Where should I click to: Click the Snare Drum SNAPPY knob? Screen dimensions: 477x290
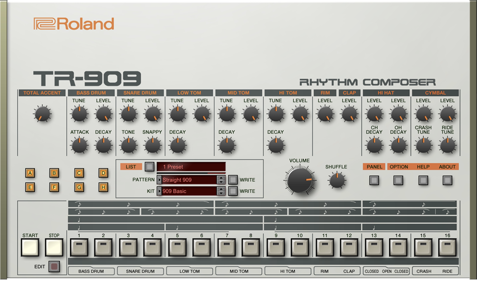pyautogui.click(x=153, y=145)
